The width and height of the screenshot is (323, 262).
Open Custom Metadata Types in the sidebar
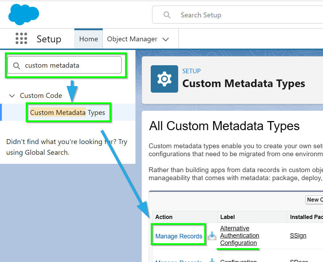click(67, 112)
